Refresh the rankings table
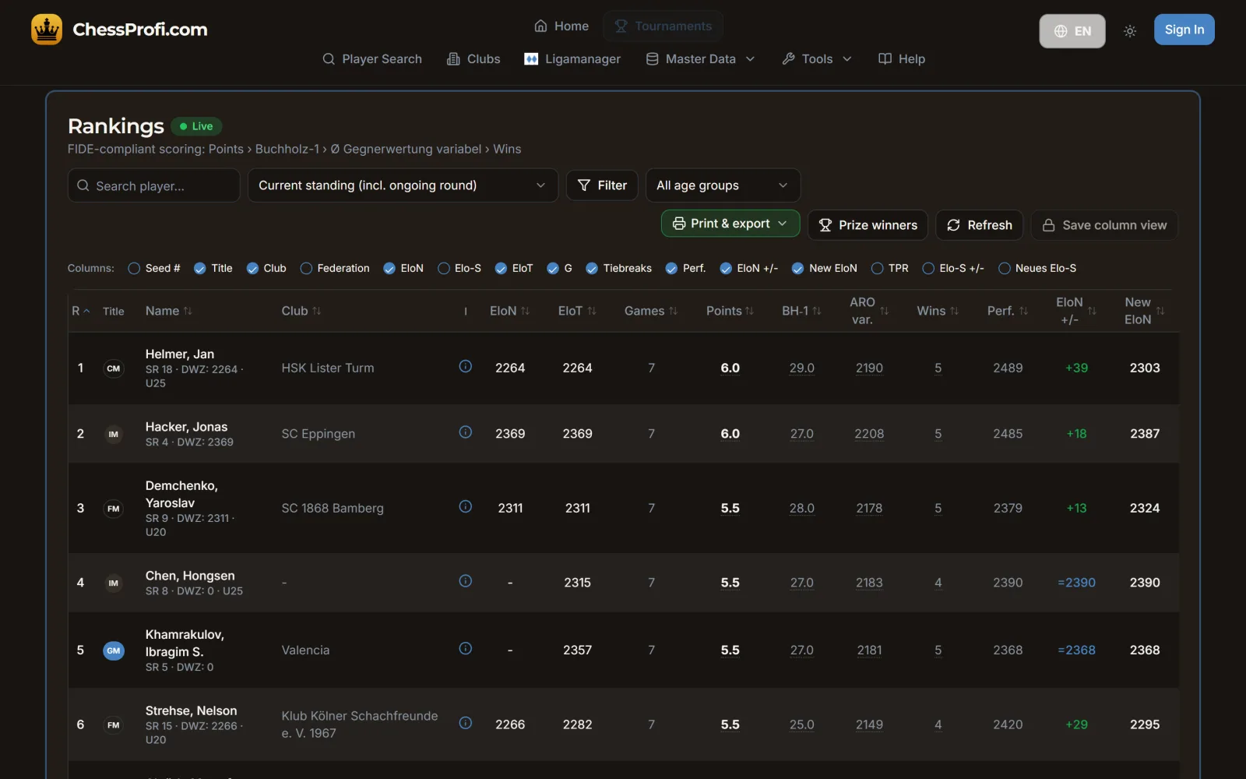The width and height of the screenshot is (1246, 779). point(979,225)
